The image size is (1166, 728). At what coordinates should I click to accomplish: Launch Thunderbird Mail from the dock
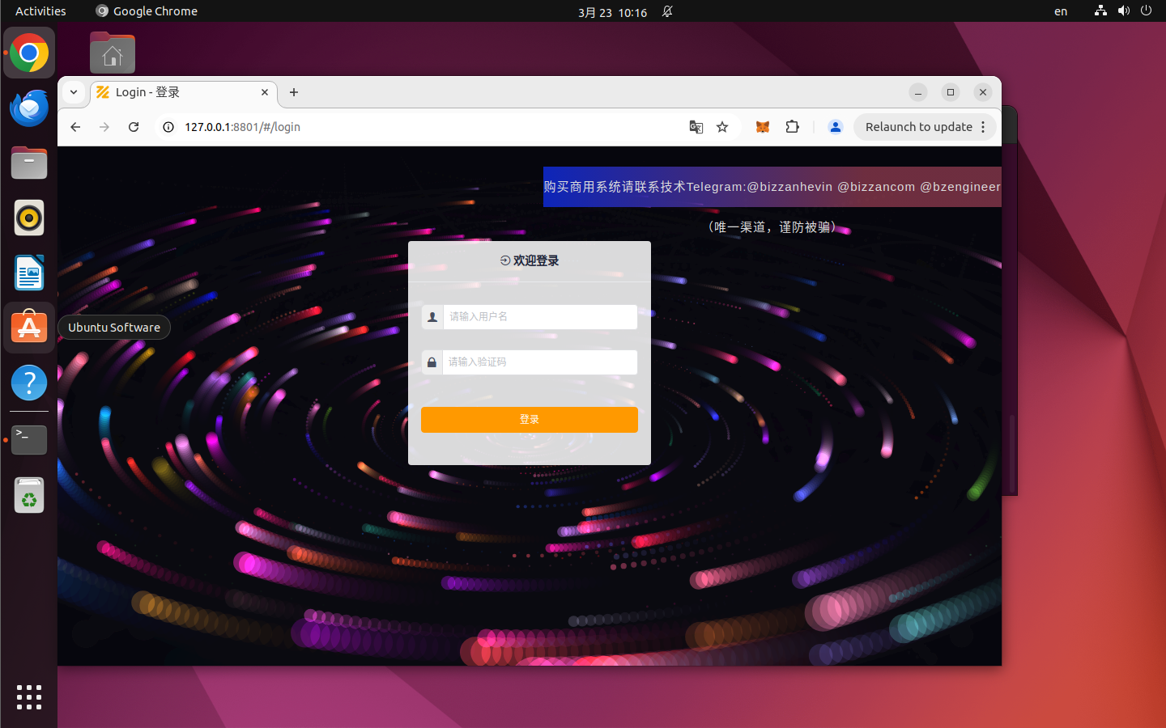click(29, 108)
